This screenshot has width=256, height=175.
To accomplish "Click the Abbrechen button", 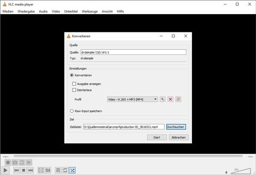I will [179, 138].
